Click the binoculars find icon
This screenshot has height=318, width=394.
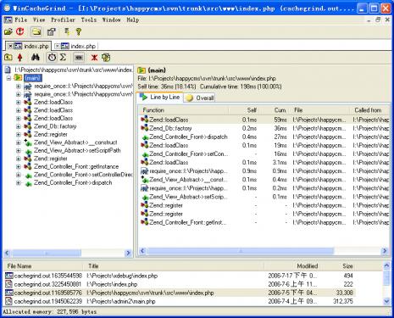click(x=36, y=58)
